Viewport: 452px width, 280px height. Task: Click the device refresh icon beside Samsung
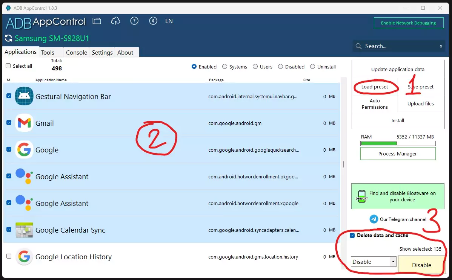pyautogui.click(x=8, y=38)
